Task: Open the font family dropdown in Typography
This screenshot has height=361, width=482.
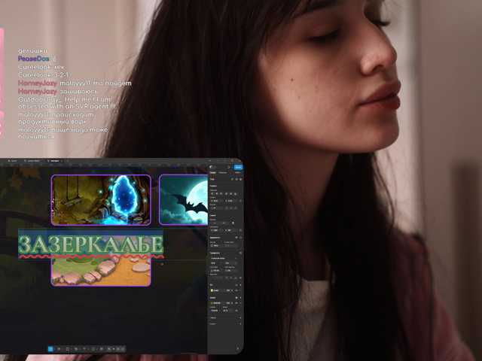Action: (x=224, y=259)
